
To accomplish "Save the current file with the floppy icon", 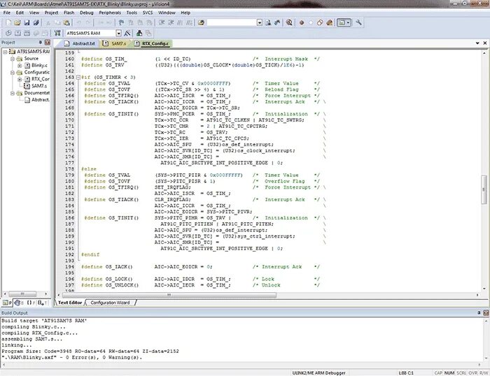I will click(27, 23).
